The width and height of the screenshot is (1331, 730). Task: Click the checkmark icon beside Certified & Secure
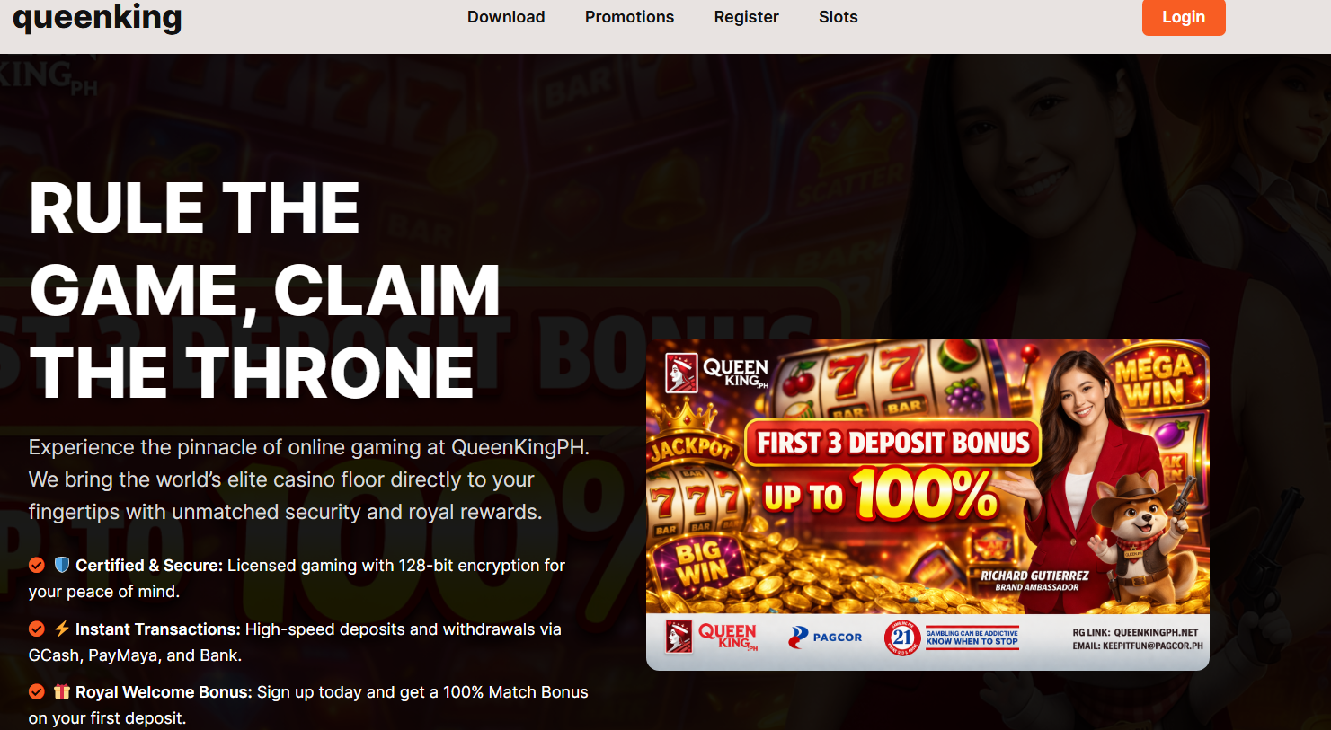click(x=37, y=565)
